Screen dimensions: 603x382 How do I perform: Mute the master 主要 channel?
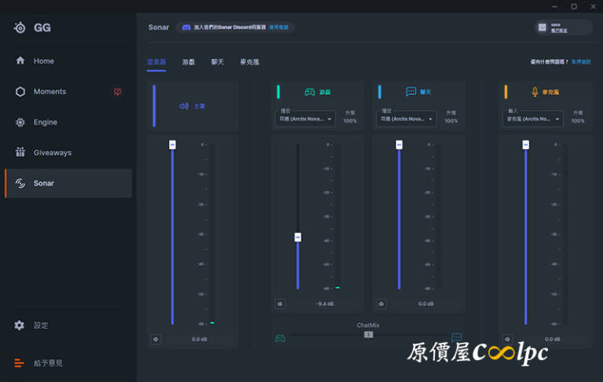point(155,339)
